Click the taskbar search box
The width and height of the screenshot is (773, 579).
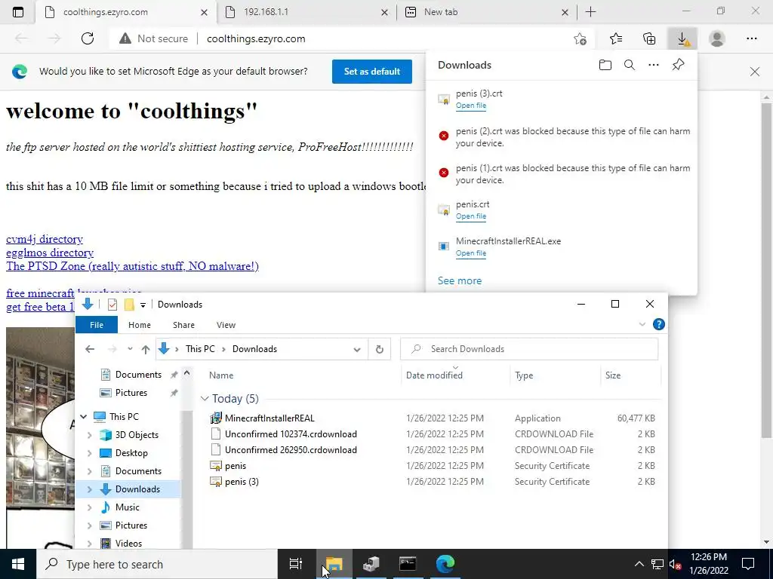157,564
